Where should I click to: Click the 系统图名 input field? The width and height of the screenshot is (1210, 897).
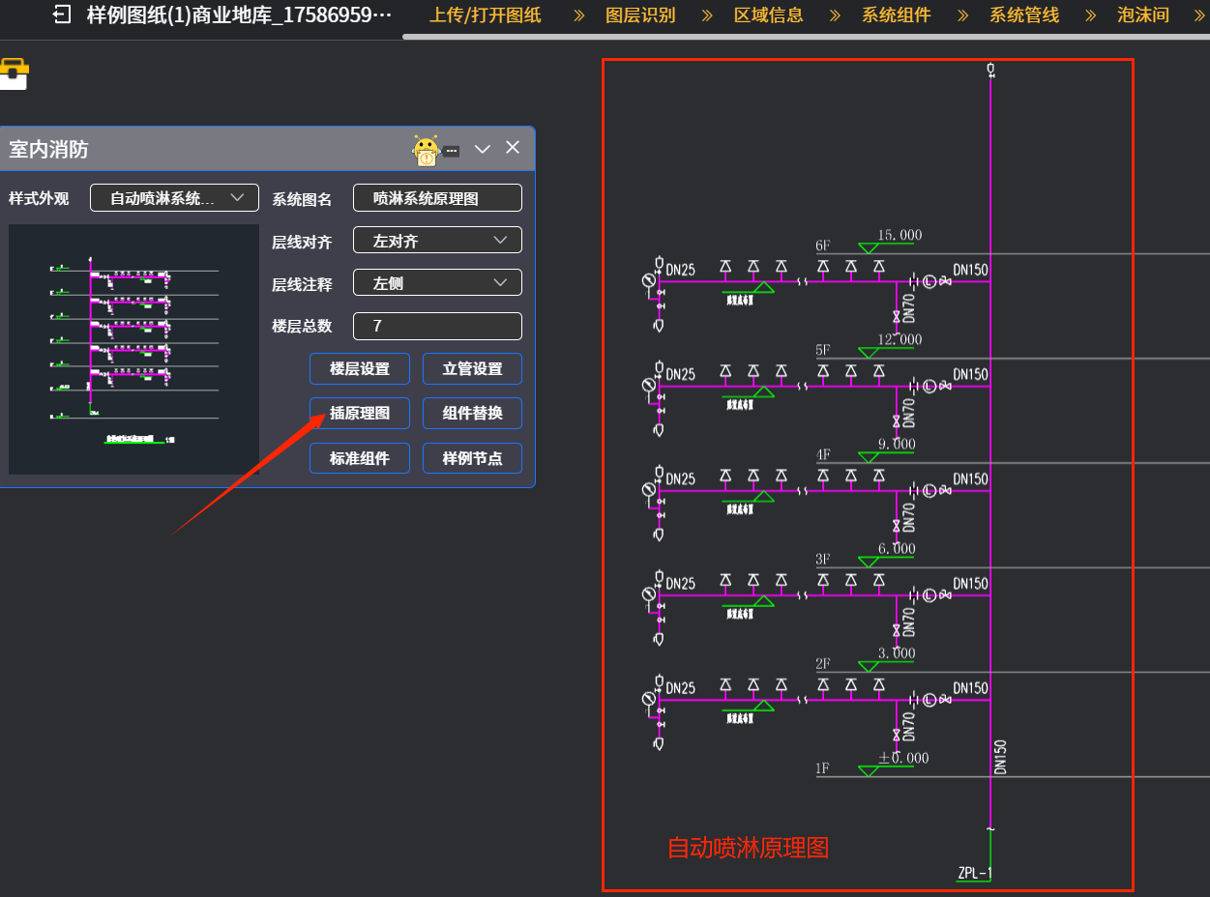pyautogui.click(x=437, y=198)
